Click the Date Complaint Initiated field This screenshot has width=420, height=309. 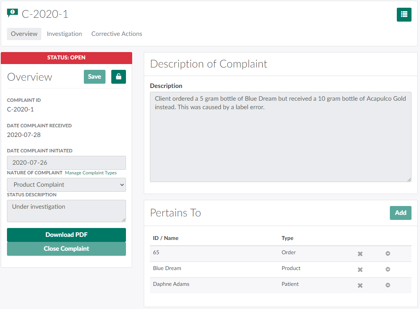coord(66,163)
